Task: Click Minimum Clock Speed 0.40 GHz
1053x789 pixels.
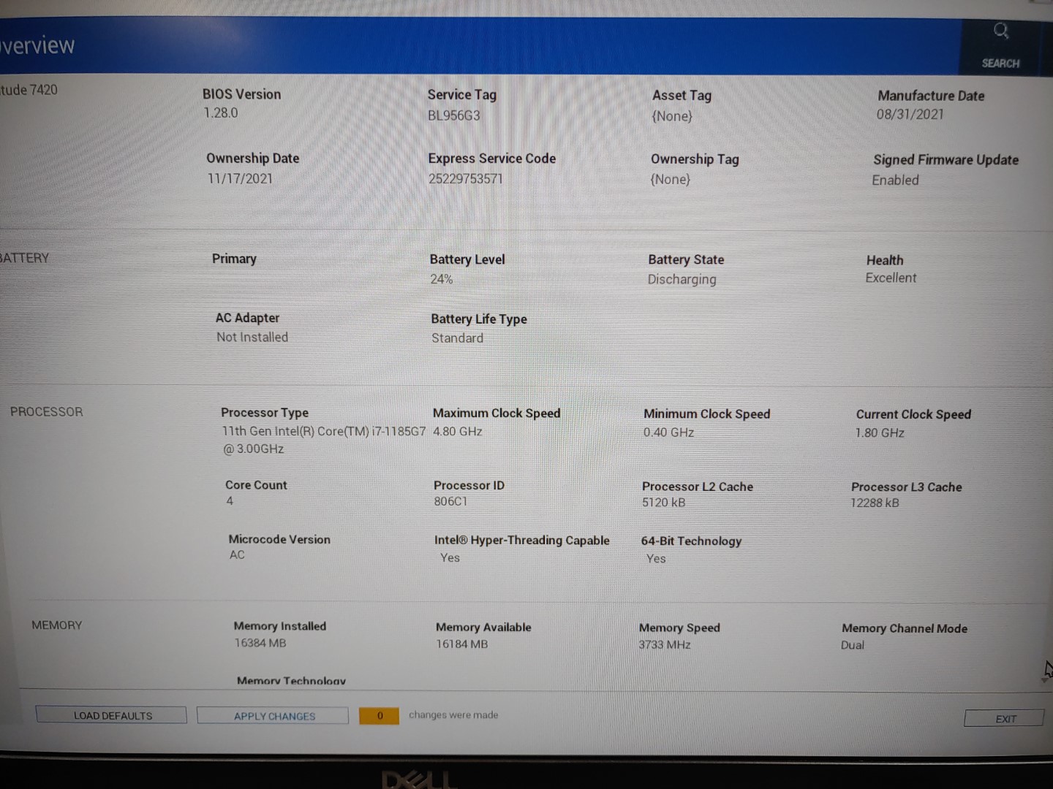Action: 668,432
